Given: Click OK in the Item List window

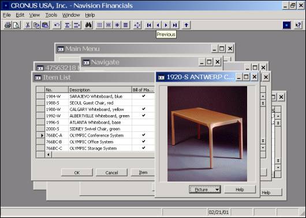Looking at the screenshot, I should pyautogui.click(x=77, y=172).
